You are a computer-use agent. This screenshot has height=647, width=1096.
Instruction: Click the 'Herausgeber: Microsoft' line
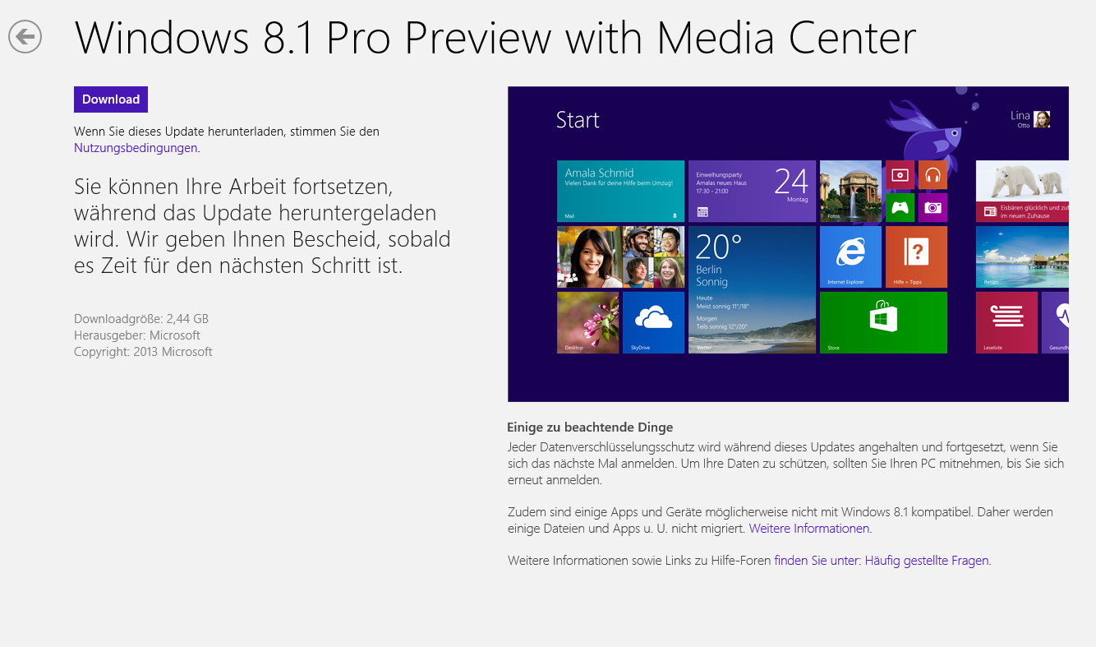[x=137, y=335]
